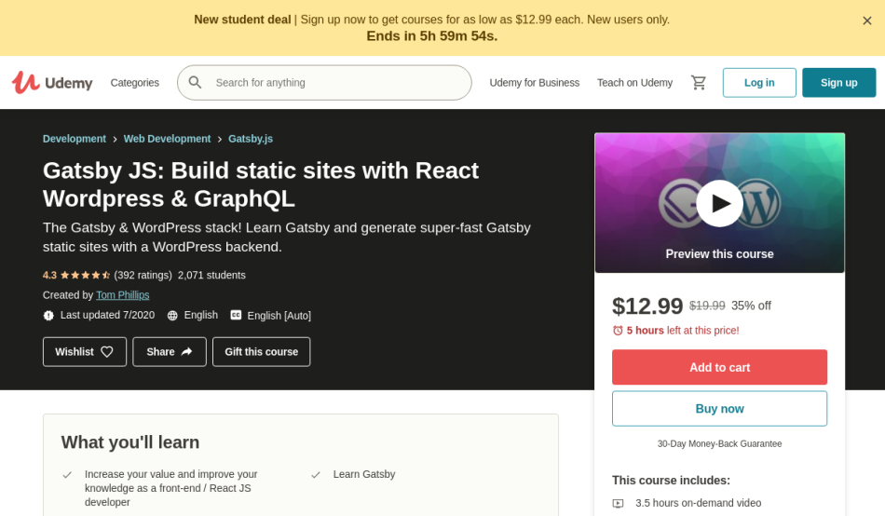Click the Last updated info icon
This screenshot has width=885, height=516.
pos(48,315)
